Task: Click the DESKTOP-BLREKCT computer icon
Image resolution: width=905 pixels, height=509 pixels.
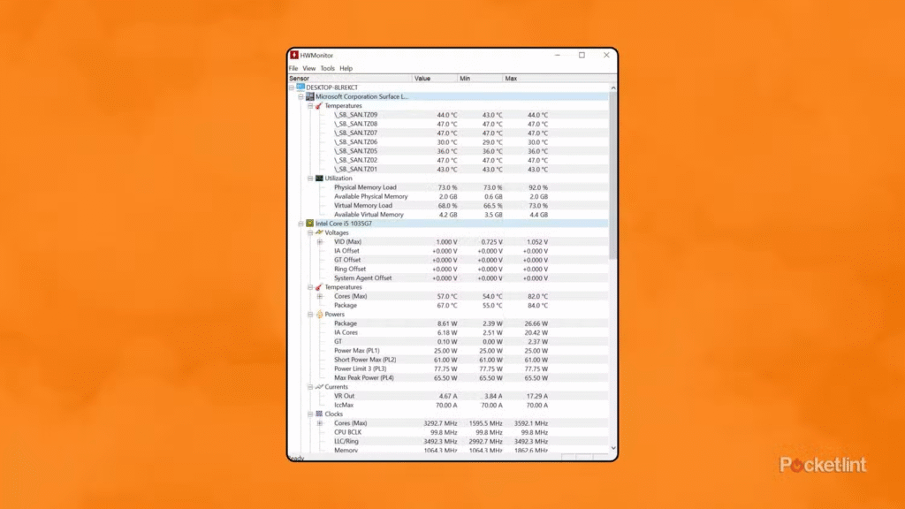Action: (300, 87)
